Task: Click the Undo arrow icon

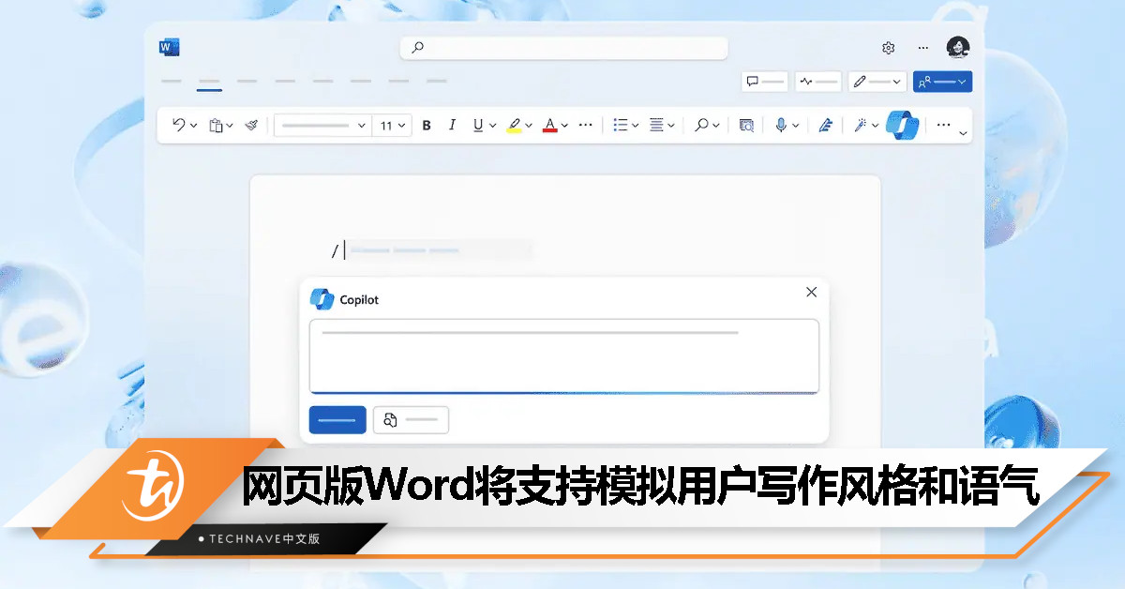Action: (178, 125)
